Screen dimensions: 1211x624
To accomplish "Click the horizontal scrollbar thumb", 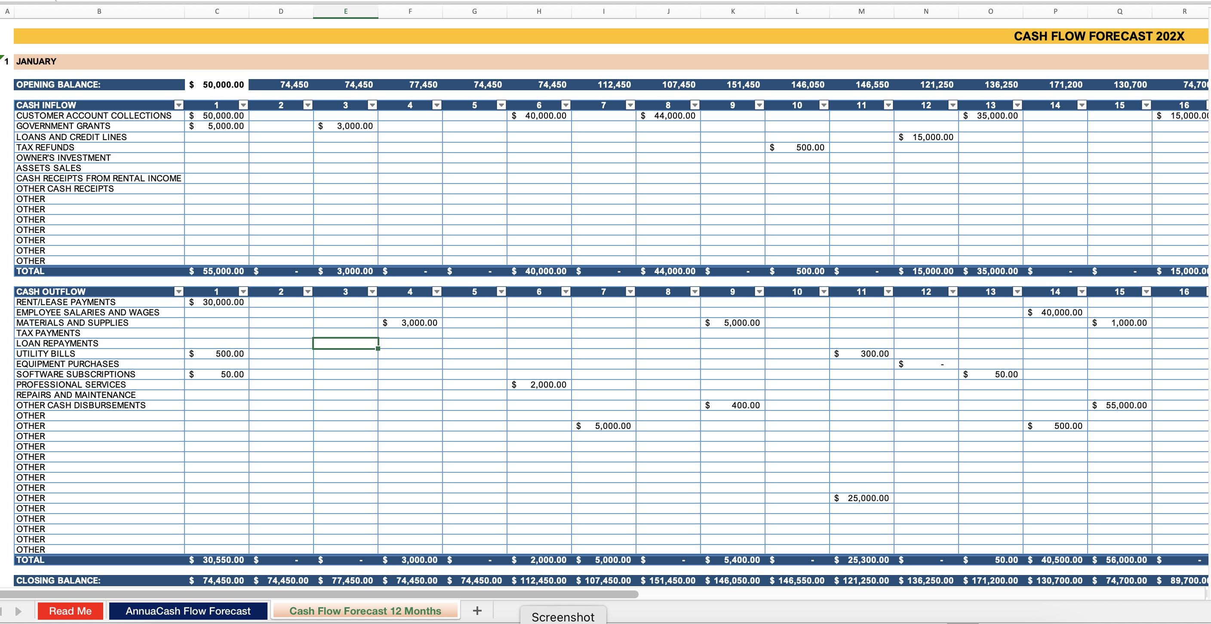I will click(x=319, y=594).
